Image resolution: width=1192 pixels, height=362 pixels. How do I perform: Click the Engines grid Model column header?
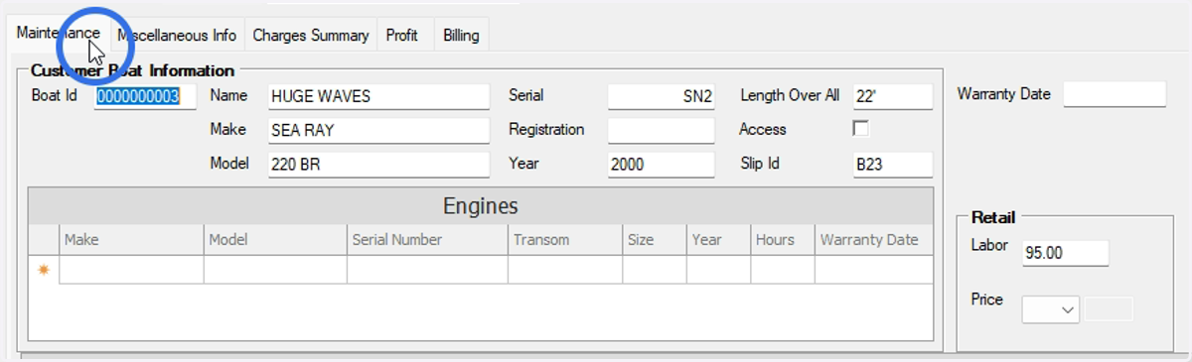tap(275, 240)
